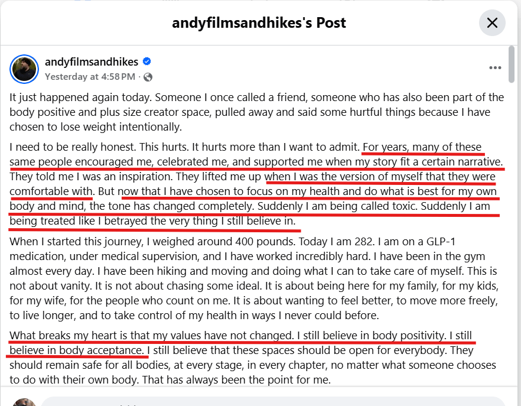Screen dimensions: 521x406
Task: Click the commenter avatar beside comment box
Action: (24, 402)
